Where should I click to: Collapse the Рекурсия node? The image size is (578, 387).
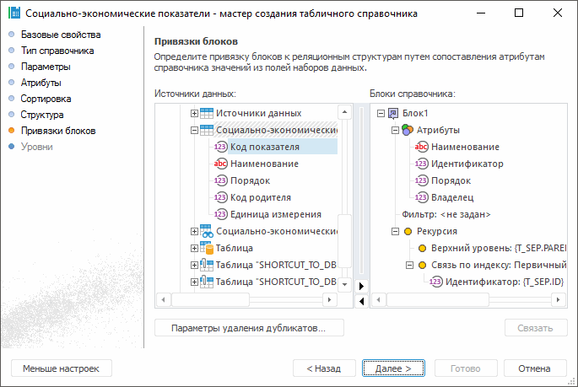394,231
